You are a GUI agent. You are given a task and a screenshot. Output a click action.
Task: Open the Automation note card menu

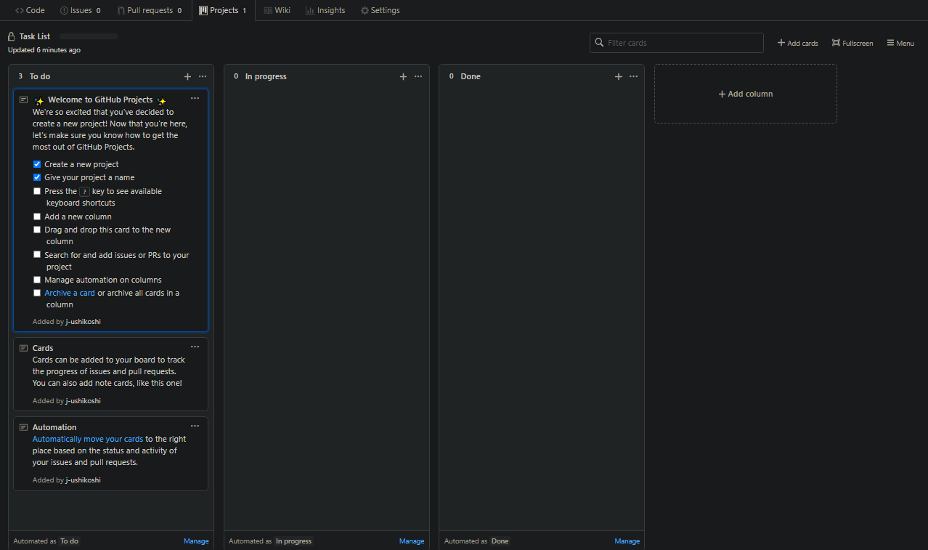(x=195, y=426)
